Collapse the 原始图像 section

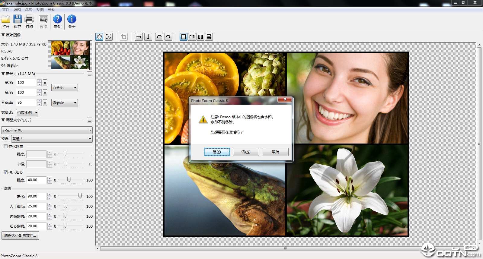click(x=3, y=35)
